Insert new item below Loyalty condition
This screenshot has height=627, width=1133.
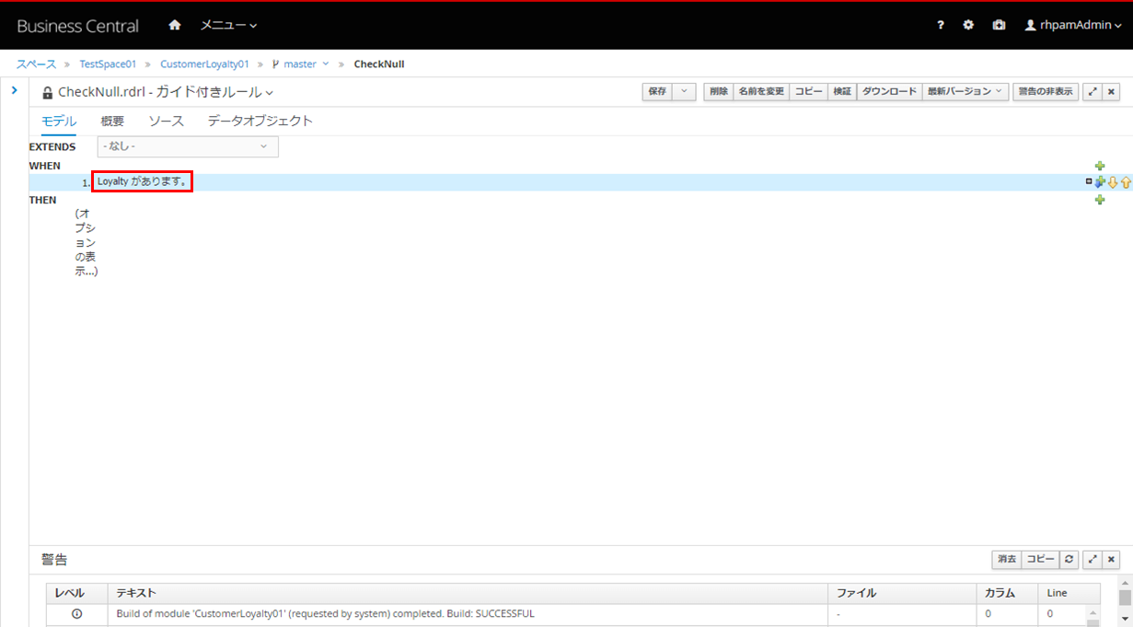tap(1100, 182)
